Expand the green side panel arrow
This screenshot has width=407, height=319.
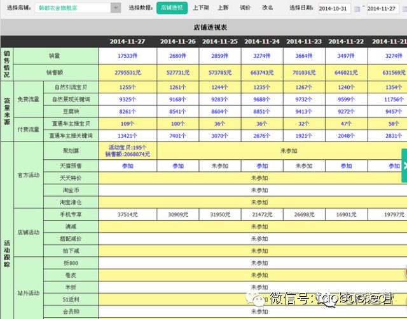pos(404,166)
